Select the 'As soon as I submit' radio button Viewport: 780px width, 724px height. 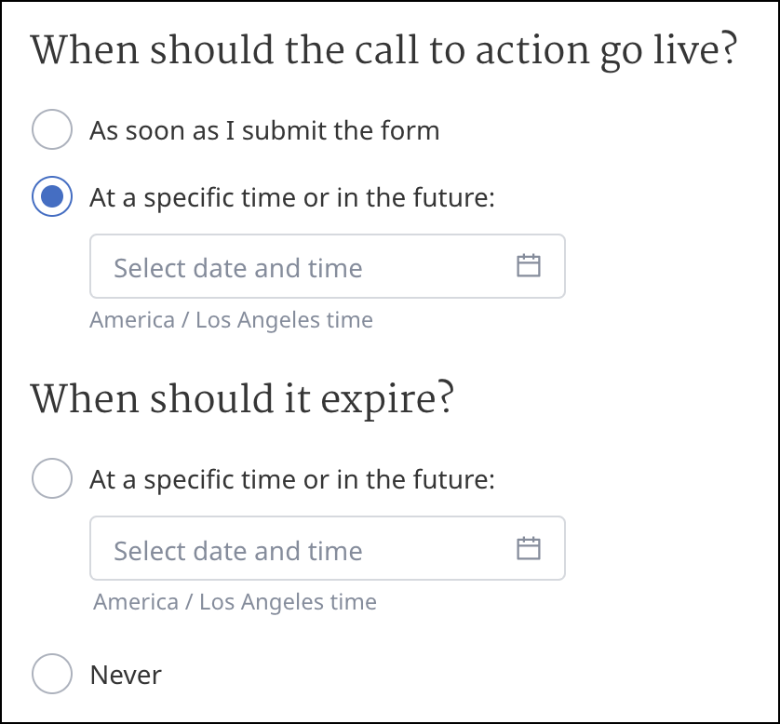pyautogui.click(x=52, y=129)
